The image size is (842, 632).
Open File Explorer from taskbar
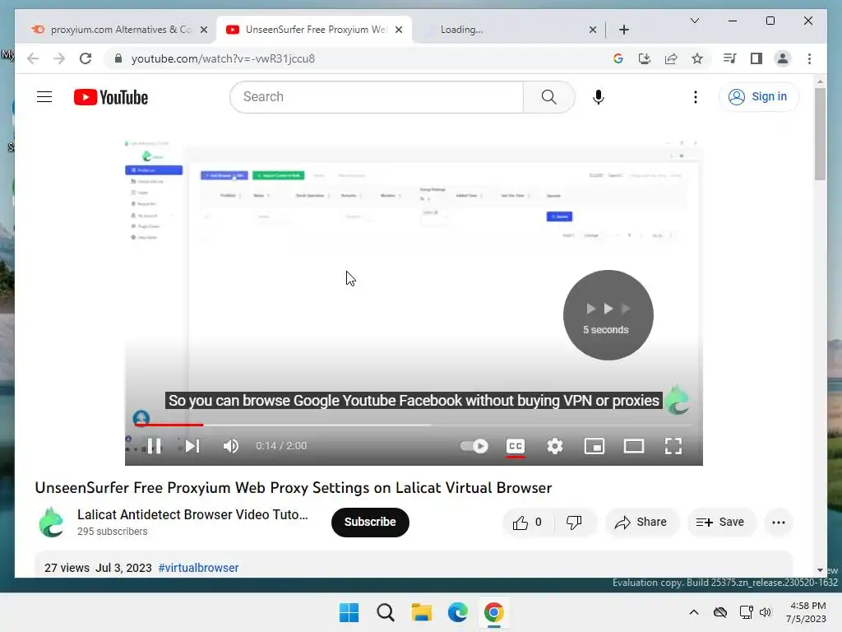(422, 612)
